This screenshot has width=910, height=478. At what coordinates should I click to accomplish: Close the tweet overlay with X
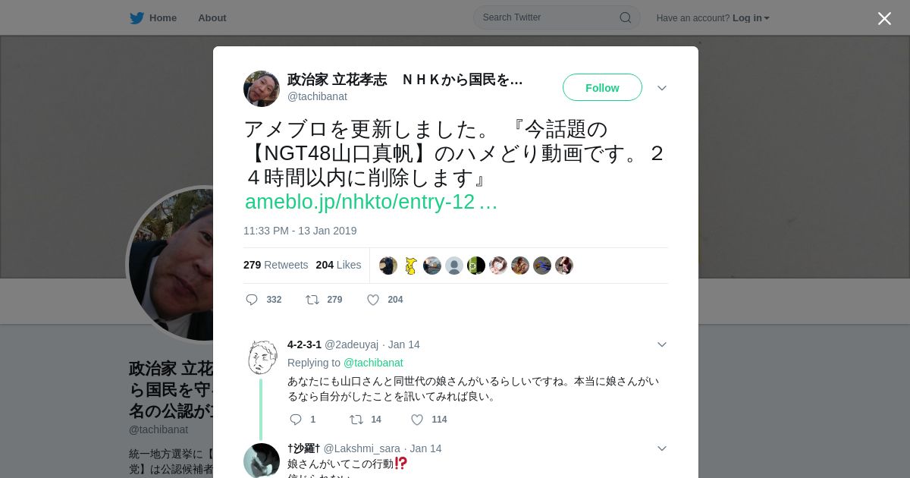(884, 18)
